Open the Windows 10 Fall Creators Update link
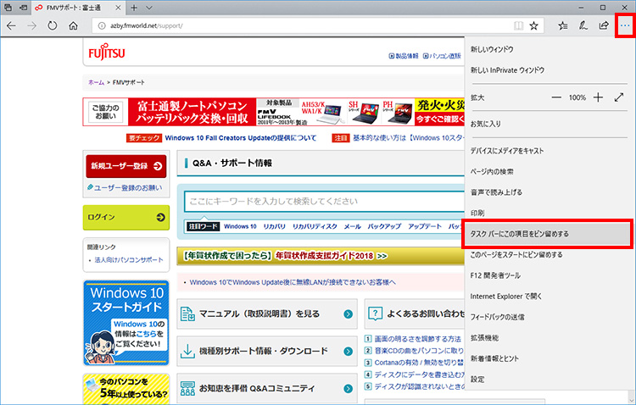The width and height of the screenshot is (636, 405). coord(240,137)
